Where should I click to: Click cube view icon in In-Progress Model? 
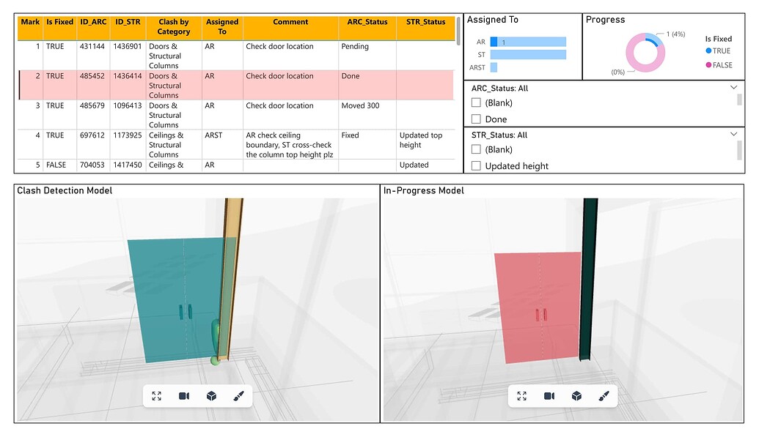tap(576, 396)
